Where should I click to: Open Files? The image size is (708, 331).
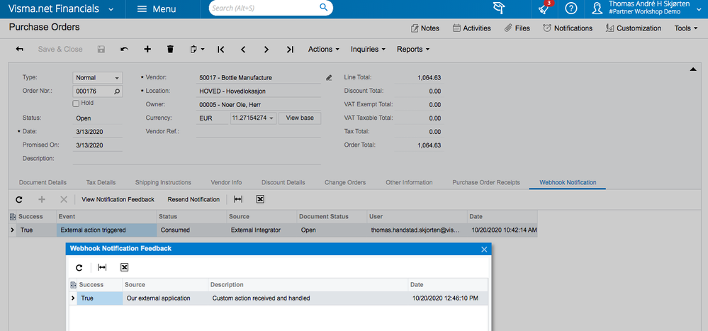point(517,28)
